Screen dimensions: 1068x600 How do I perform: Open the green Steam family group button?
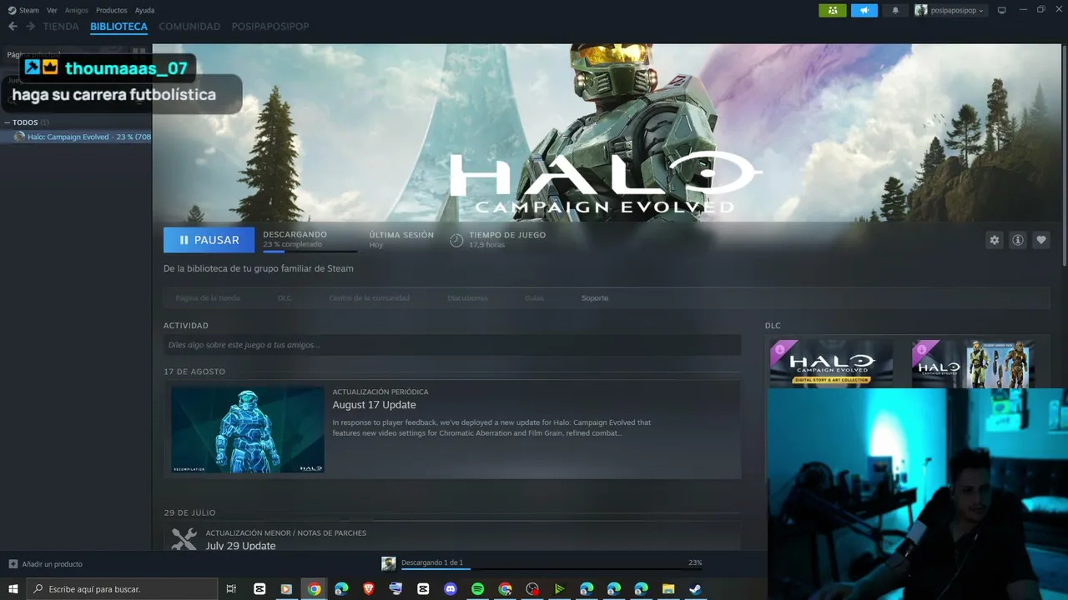click(833, 10)
